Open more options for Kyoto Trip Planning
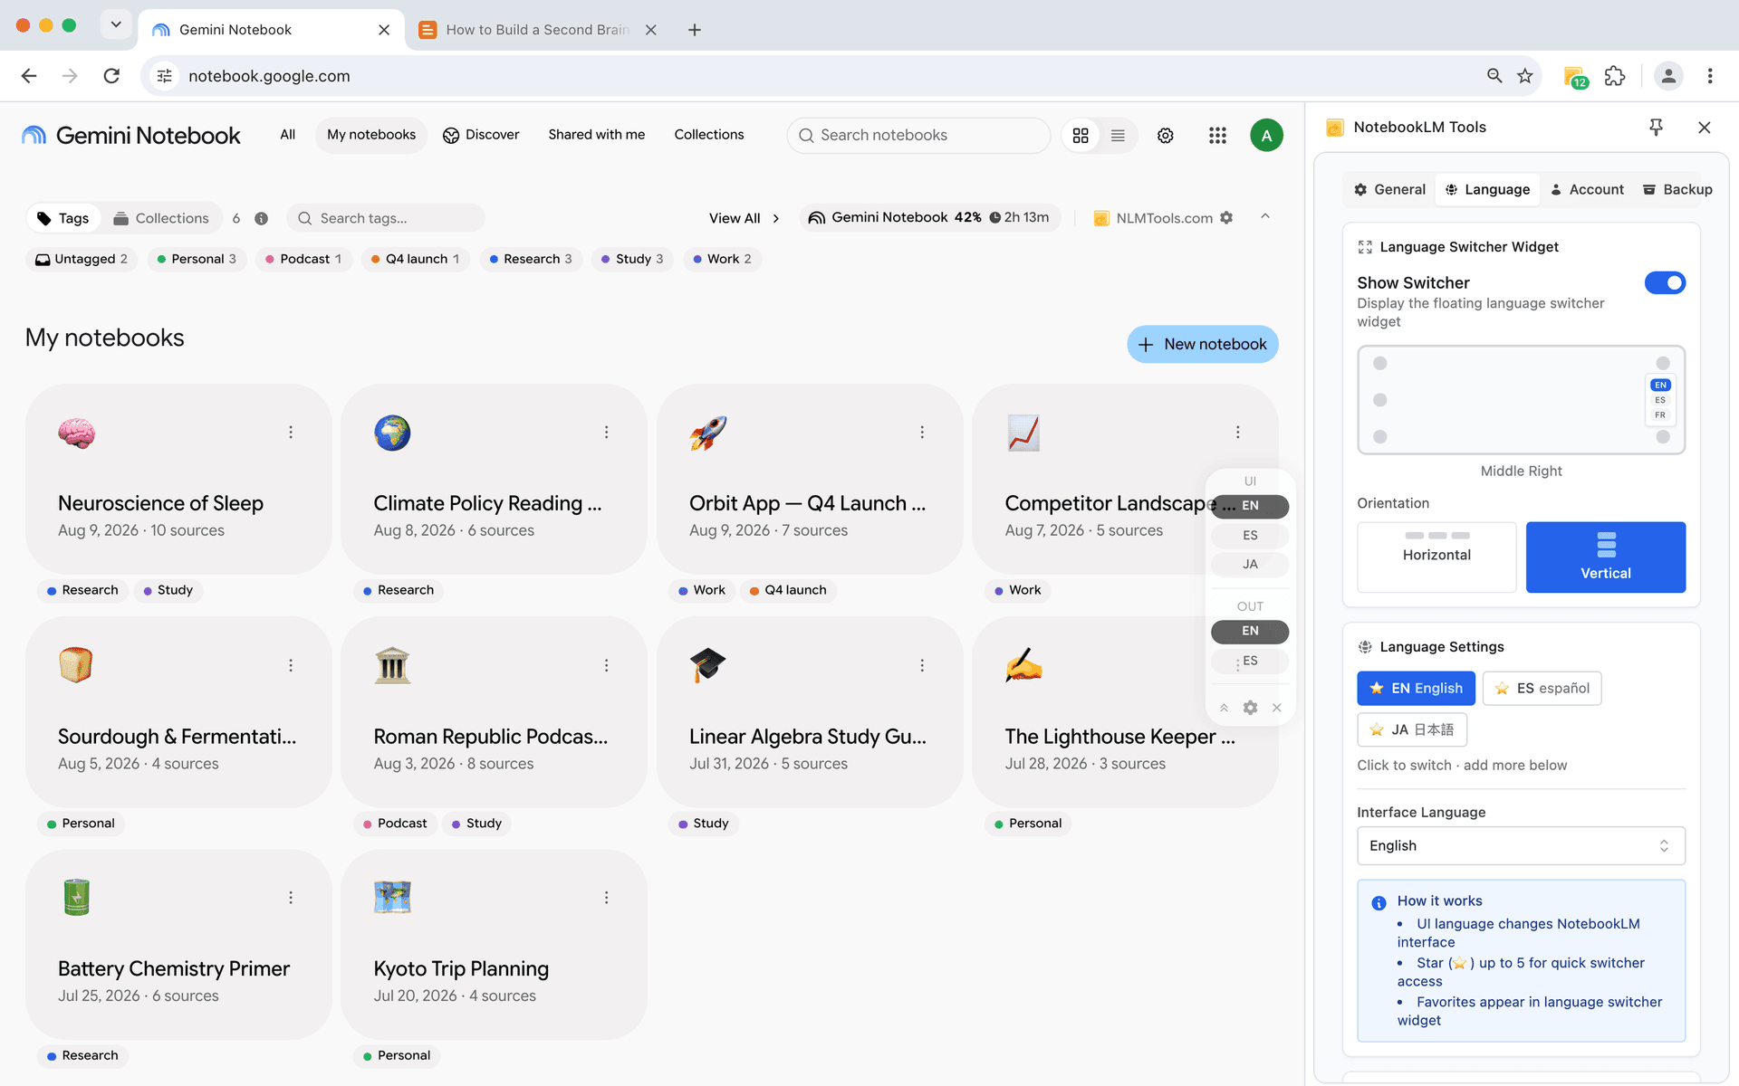The image size is (1739, 1086). pyautogui.click(x=606, y=898)
